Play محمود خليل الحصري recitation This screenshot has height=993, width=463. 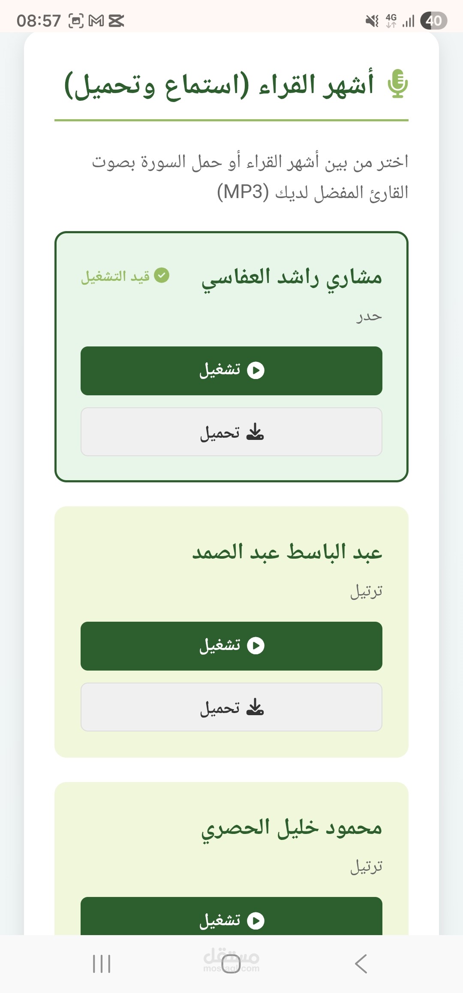point(231,918)
